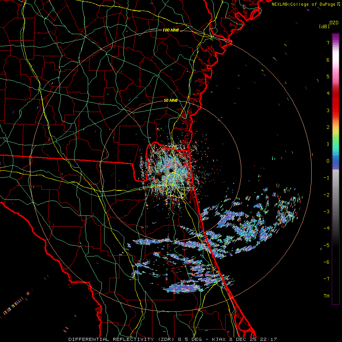The width and height of the screenshot is (342, 342).
Task: Click the 1 dB scale label
Action: pos(328,144)
